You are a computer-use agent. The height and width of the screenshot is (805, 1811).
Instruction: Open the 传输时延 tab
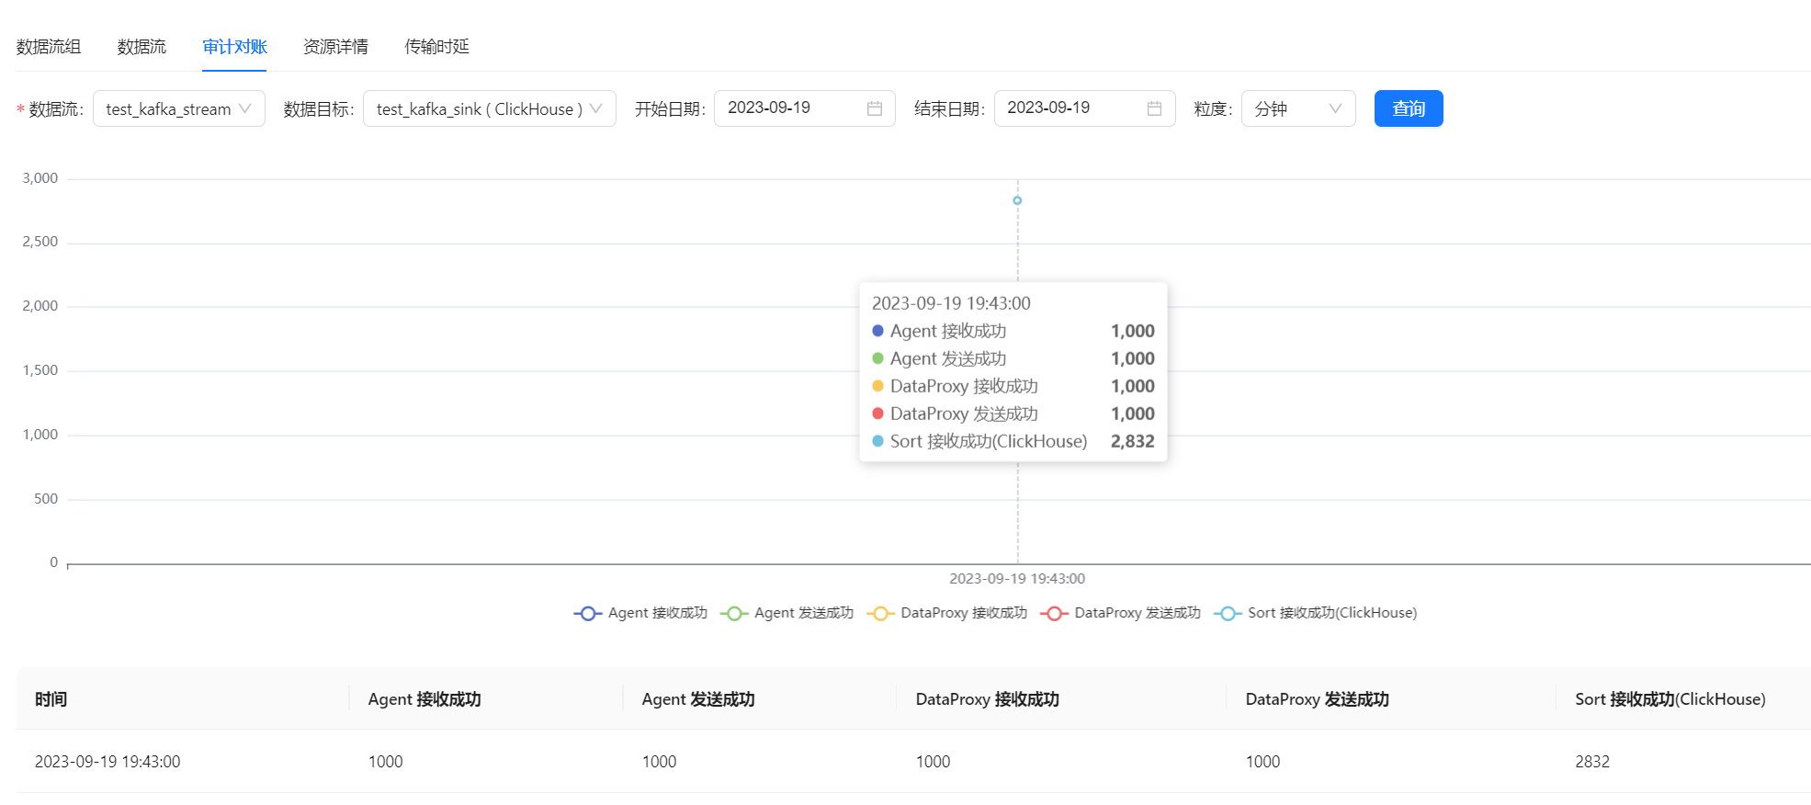tap(436, 47)
